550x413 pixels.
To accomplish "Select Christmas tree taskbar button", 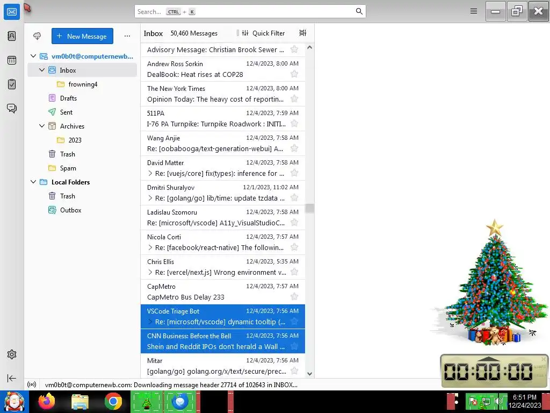I will (x=147, y=401).
